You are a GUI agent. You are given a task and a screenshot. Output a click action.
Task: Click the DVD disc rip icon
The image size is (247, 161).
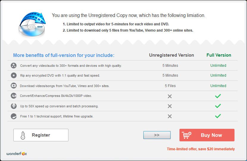(x=13, y=75)
